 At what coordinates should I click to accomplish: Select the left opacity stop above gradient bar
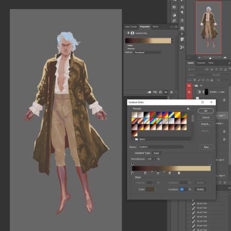coord(132,164)
